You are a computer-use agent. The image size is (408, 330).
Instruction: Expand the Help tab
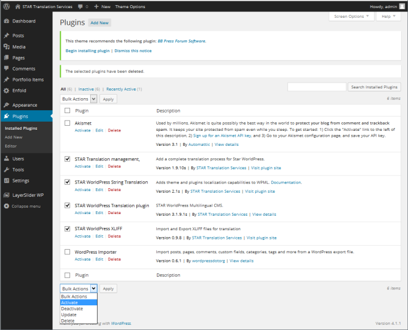click(388, 16)
